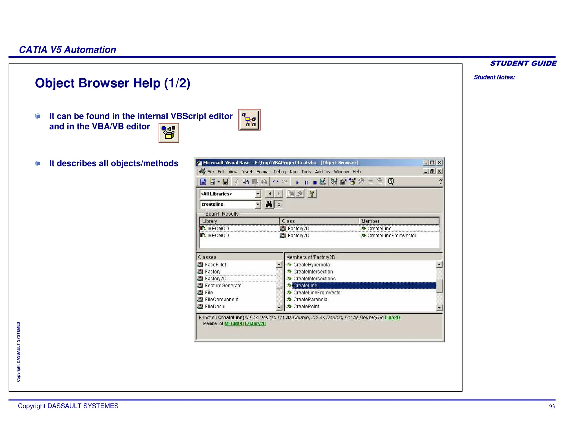The height and width of the screenshot is (447, 579).
Task: Click the Copy to Clipboard browser icon
Action: tap(291, 194)
